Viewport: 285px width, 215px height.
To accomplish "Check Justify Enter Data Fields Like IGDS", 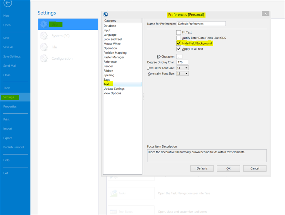I will (x=179, y=38).
